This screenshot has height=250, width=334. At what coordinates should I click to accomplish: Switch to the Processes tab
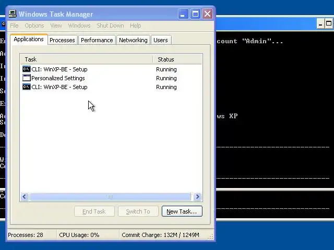[62, 40]
